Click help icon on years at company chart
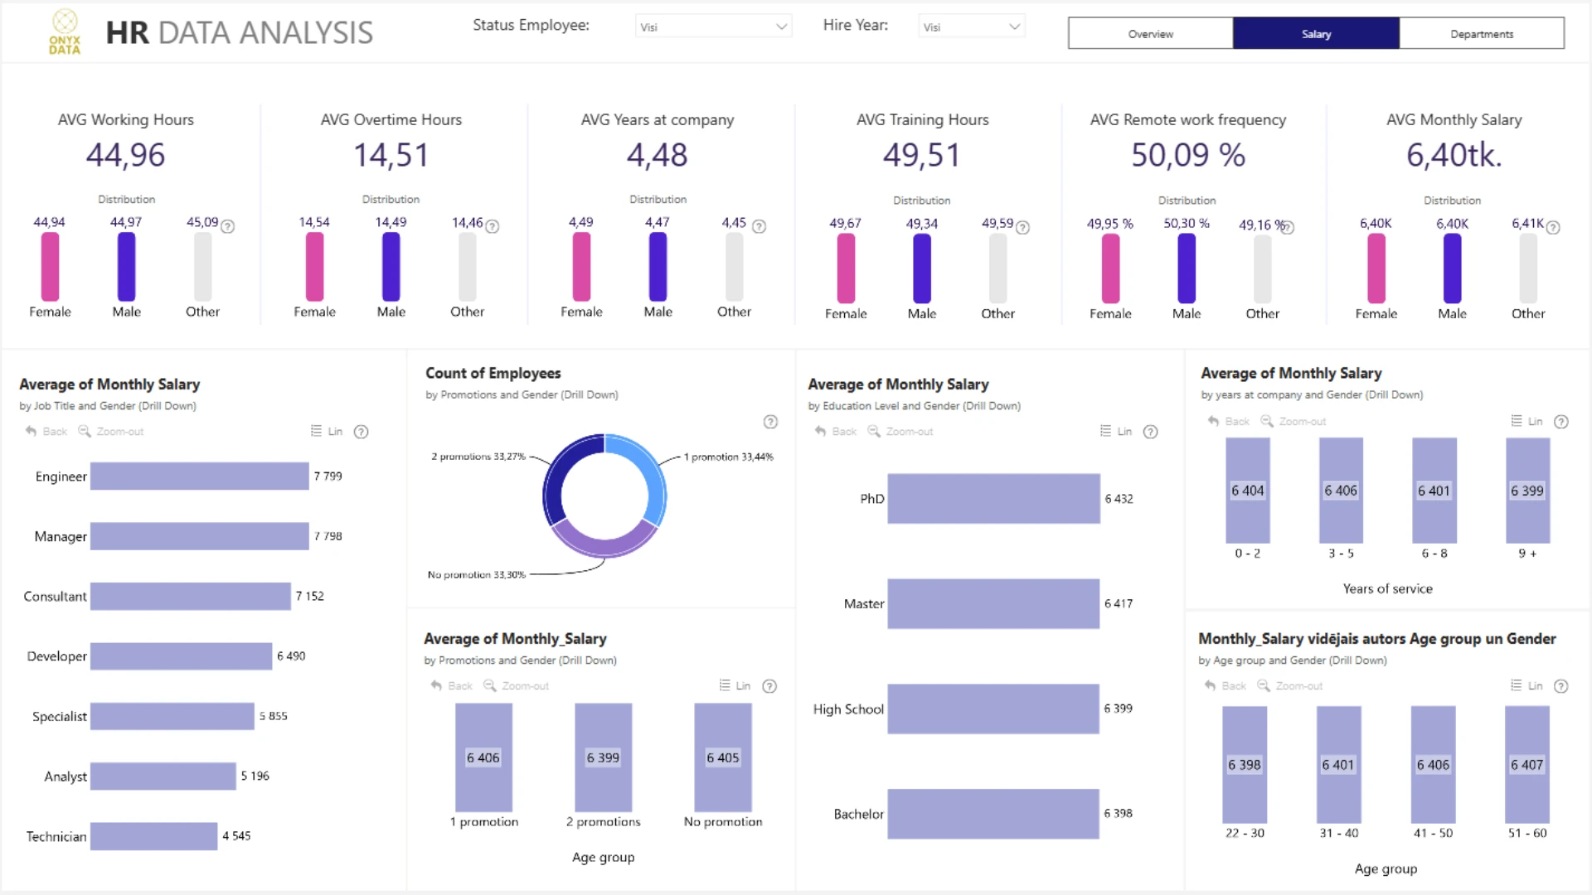 (1560, 422)
